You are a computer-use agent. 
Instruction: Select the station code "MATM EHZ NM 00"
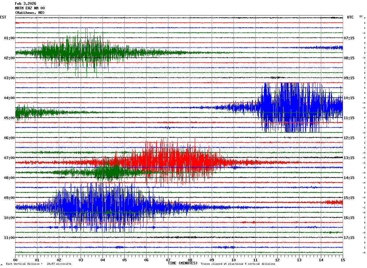[30, 8]
